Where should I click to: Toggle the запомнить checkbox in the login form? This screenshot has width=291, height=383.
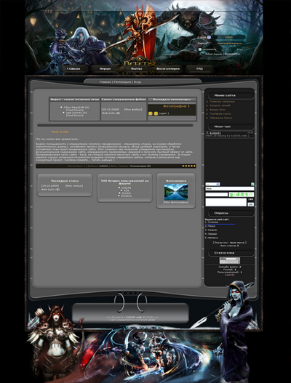pyautogui.click(x=200, y=49)
